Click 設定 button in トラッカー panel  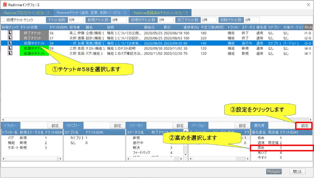tap(55, 126)
